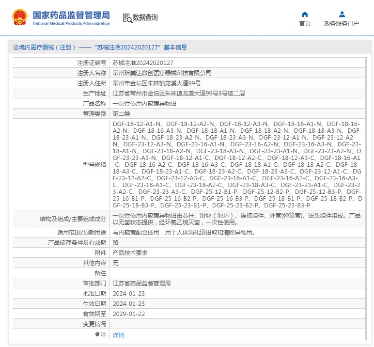Image resolution: width=374 pixels, height=347 pixels.
Task: Click intended use text 与内窥镜配合使用
Action: 184,232
